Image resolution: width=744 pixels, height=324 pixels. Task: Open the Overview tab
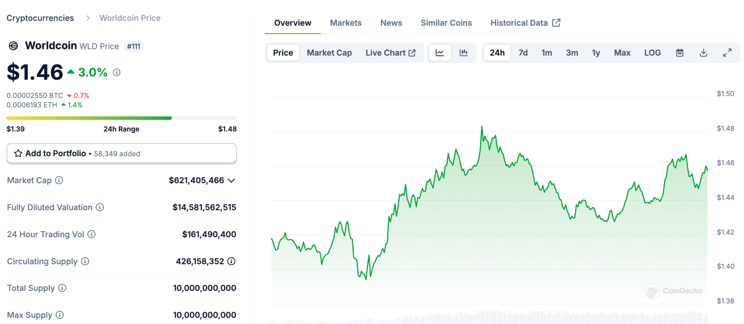[293, 23]
